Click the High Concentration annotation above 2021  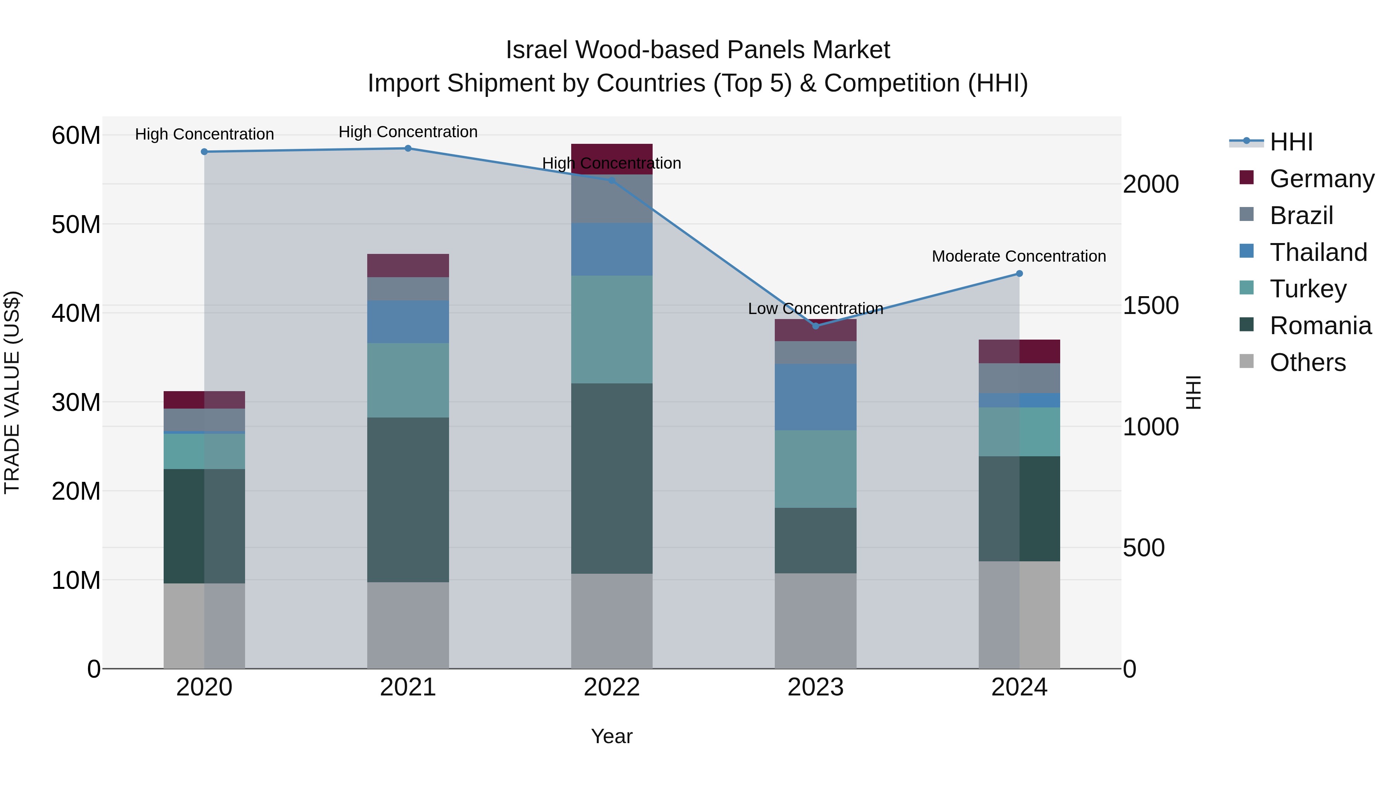coord(408,132)
